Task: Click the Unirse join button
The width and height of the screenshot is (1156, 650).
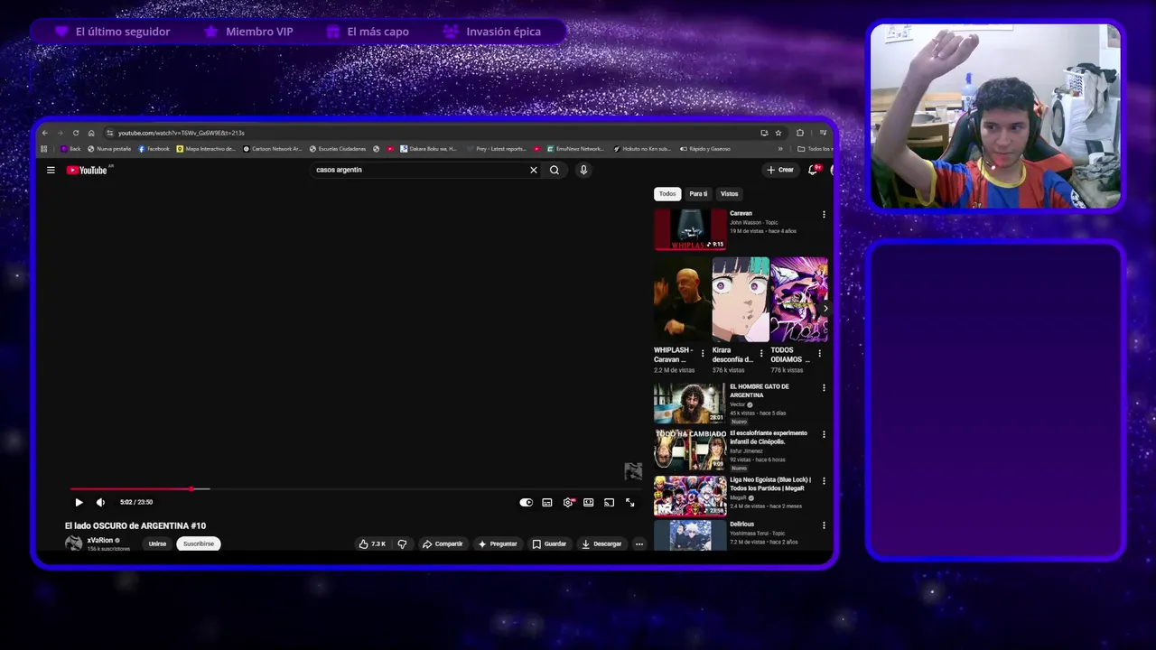Action: pos(157,543)
